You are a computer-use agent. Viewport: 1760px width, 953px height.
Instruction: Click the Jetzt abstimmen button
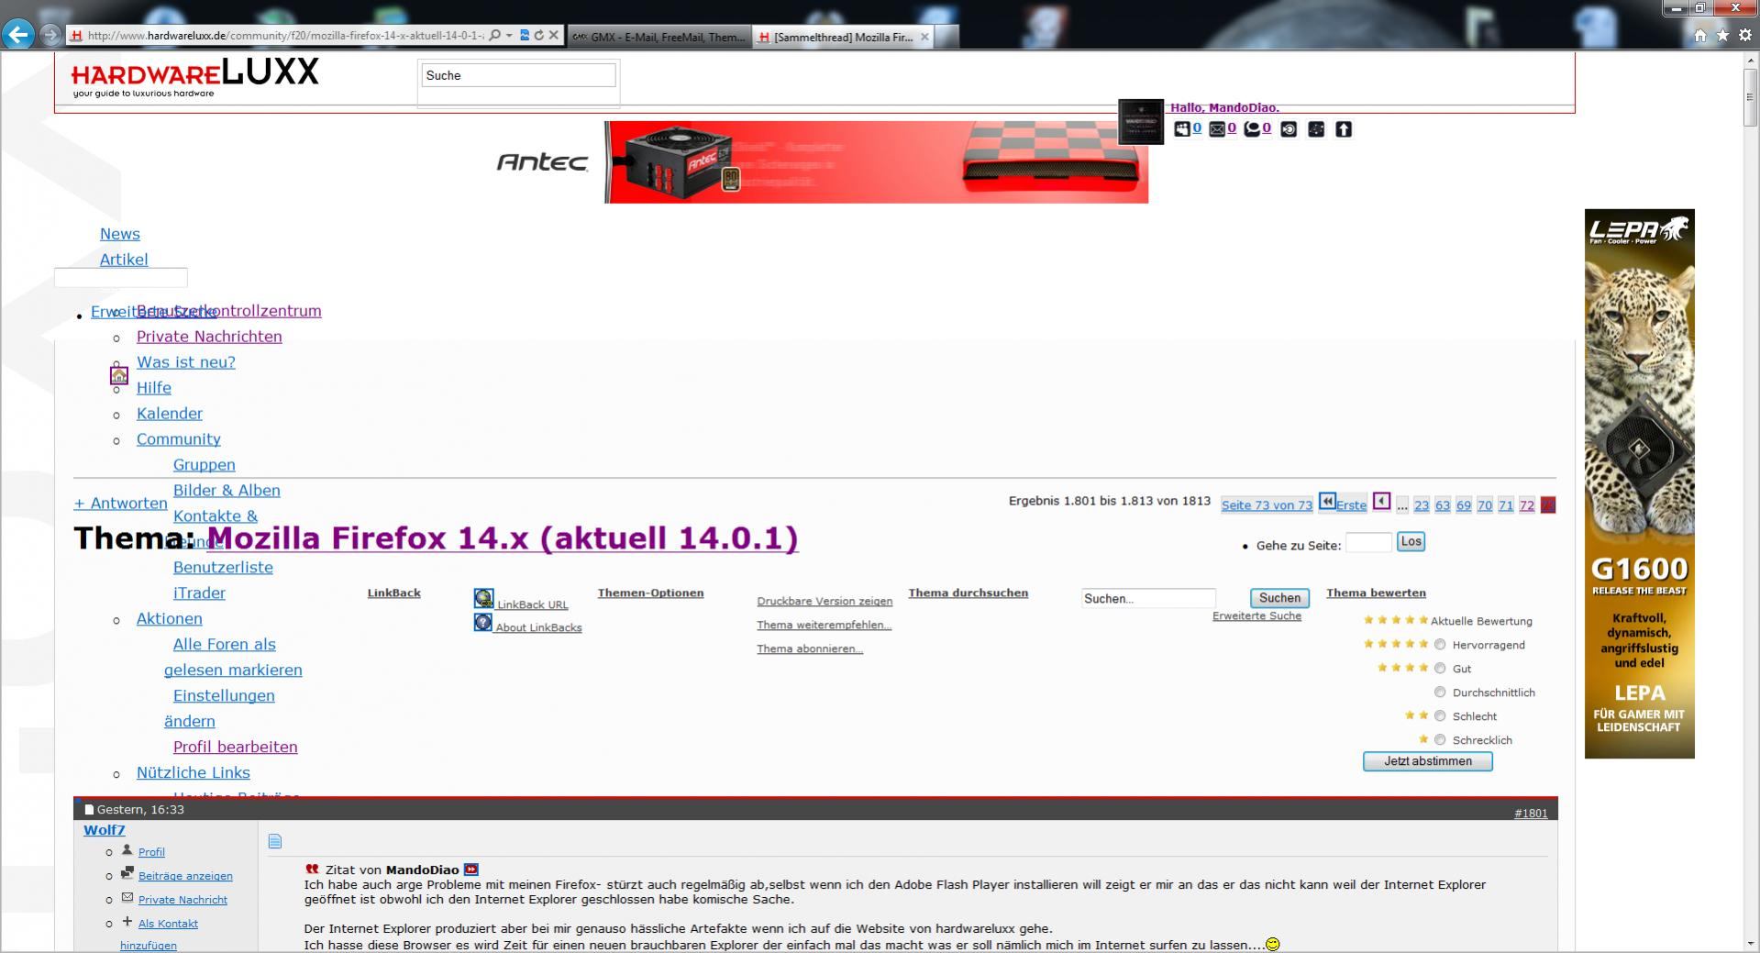coord(1428,761)
